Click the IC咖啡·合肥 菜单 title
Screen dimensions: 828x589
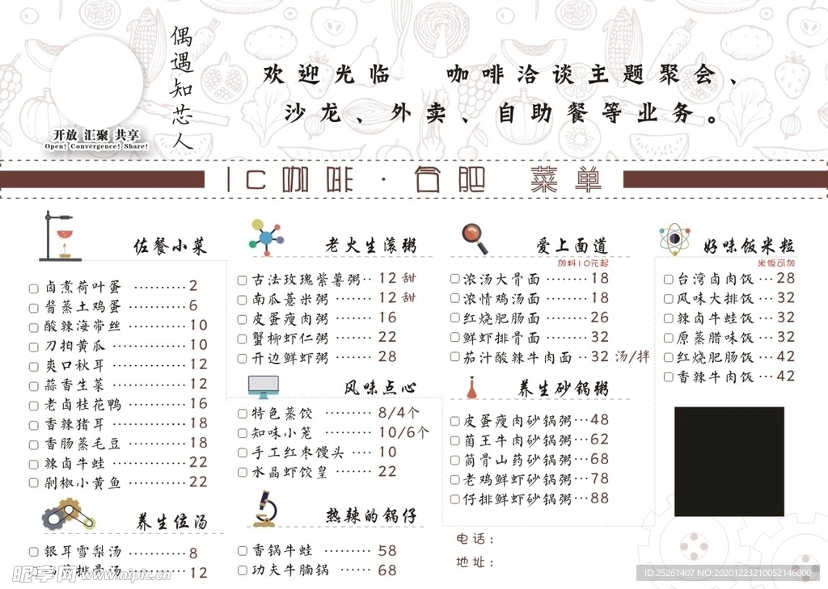point(414,180)
